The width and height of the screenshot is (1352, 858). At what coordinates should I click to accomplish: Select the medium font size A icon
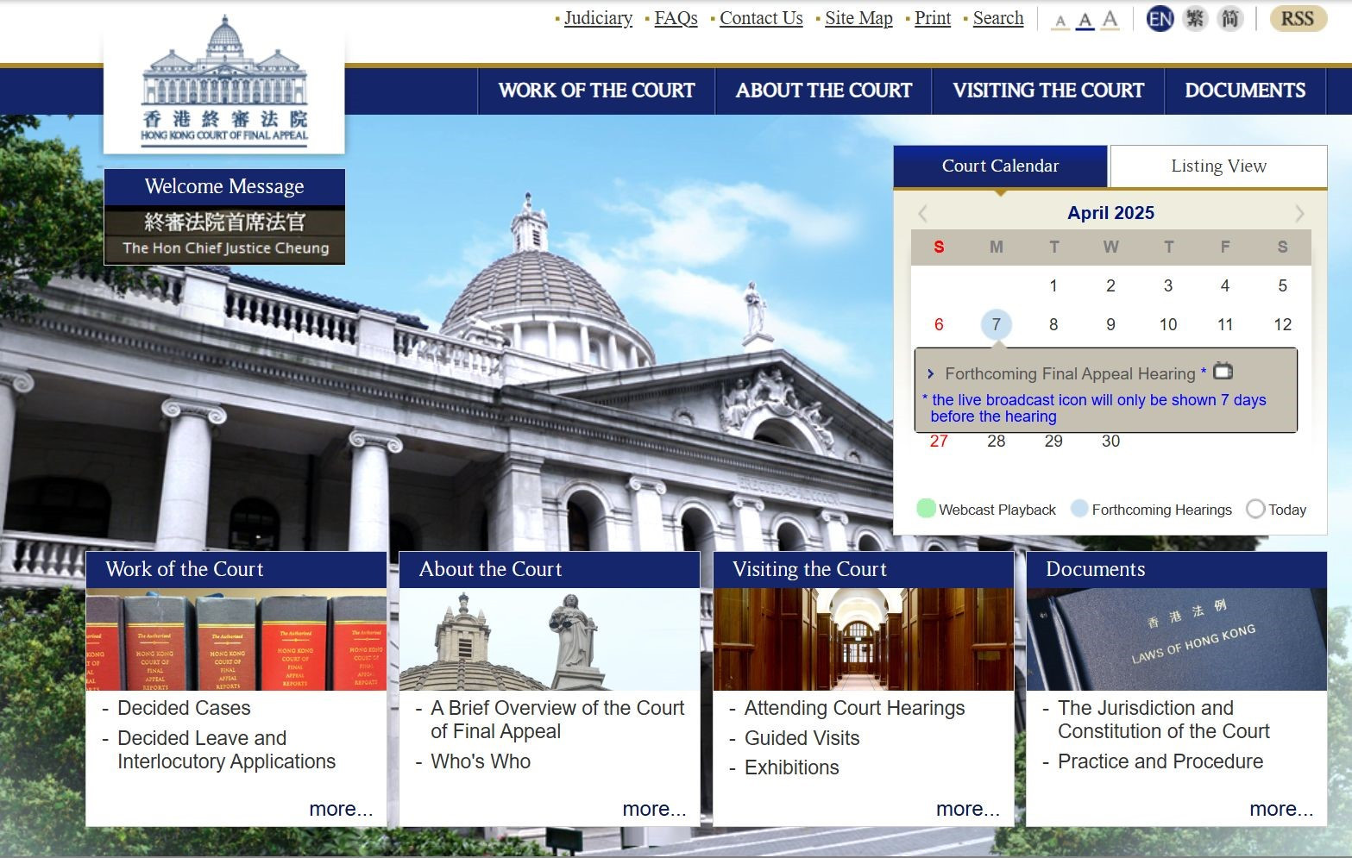(x=1085, y=20)
